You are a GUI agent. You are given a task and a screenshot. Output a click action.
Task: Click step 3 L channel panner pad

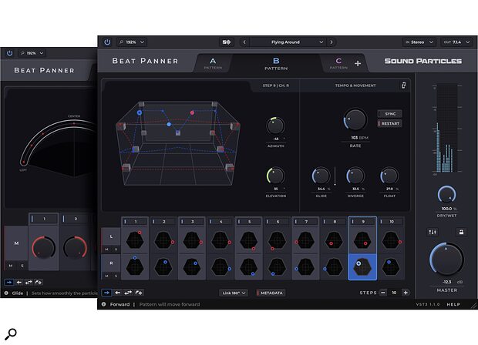(x=192, y=240)
